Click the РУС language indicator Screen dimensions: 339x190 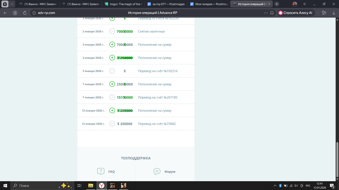(308, 186)
